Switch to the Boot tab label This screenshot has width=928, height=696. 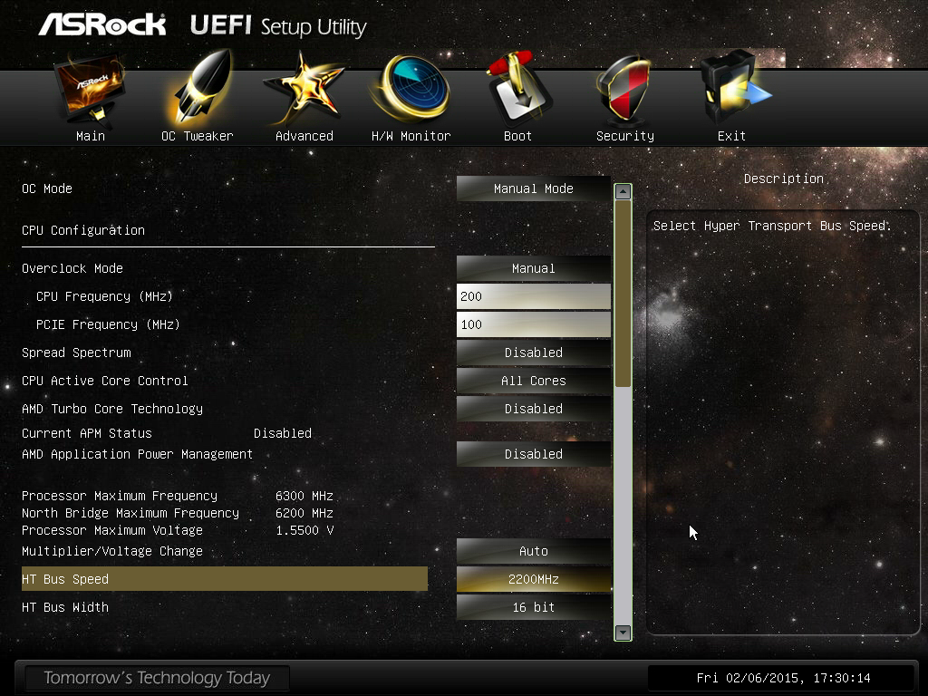coord(517,136)
